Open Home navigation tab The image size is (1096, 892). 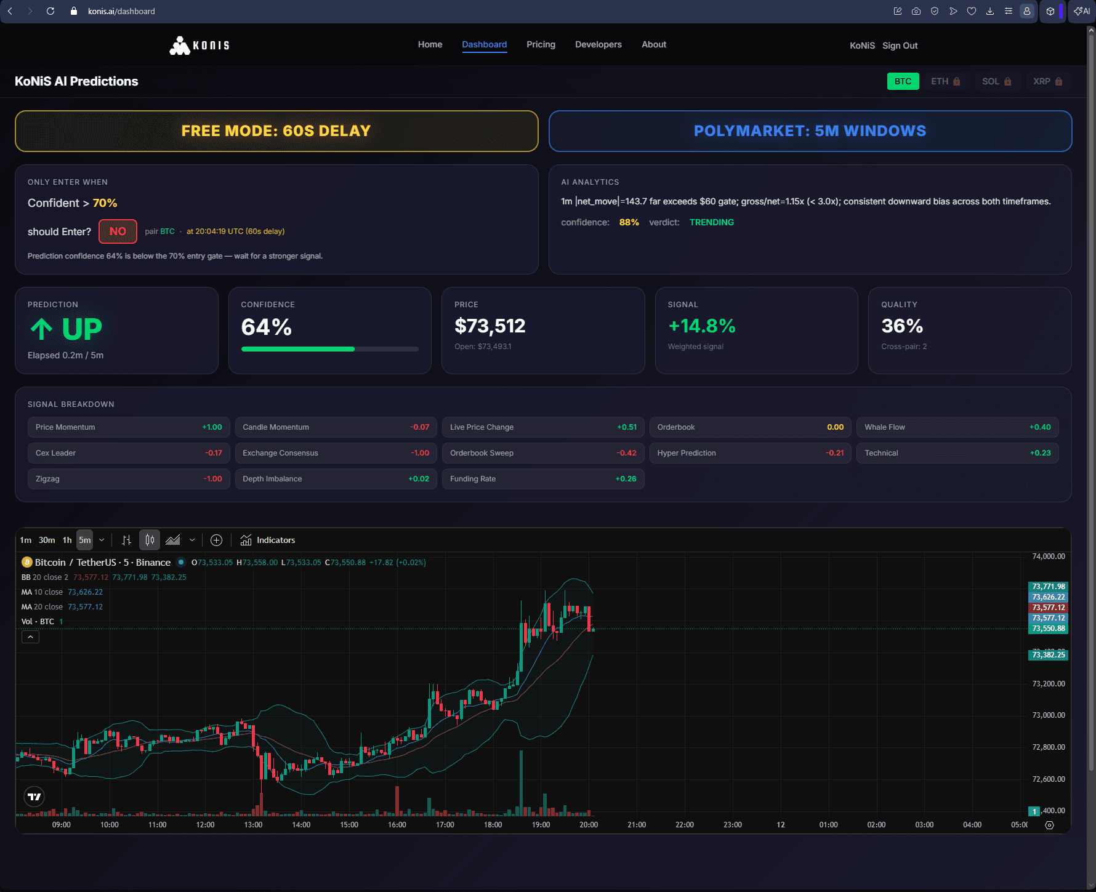pyautogui.click(x=430, y=44)
